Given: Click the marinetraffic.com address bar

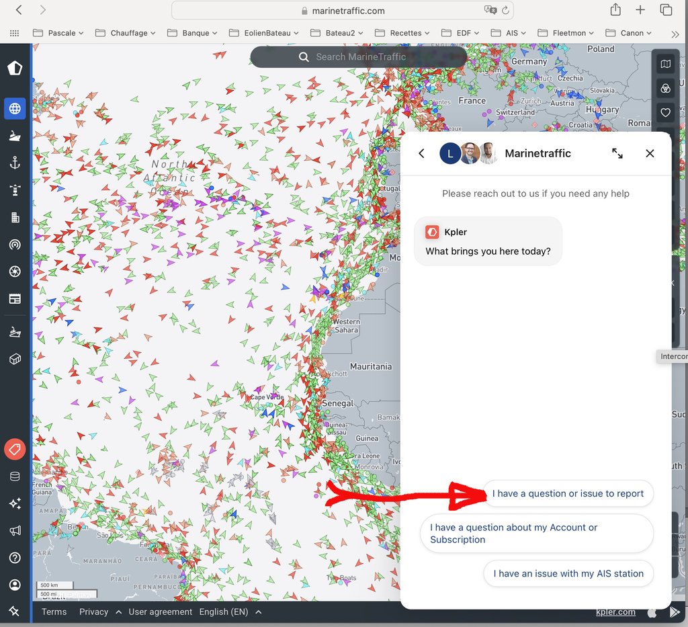Looking at the screenshot, I should 342,11.
